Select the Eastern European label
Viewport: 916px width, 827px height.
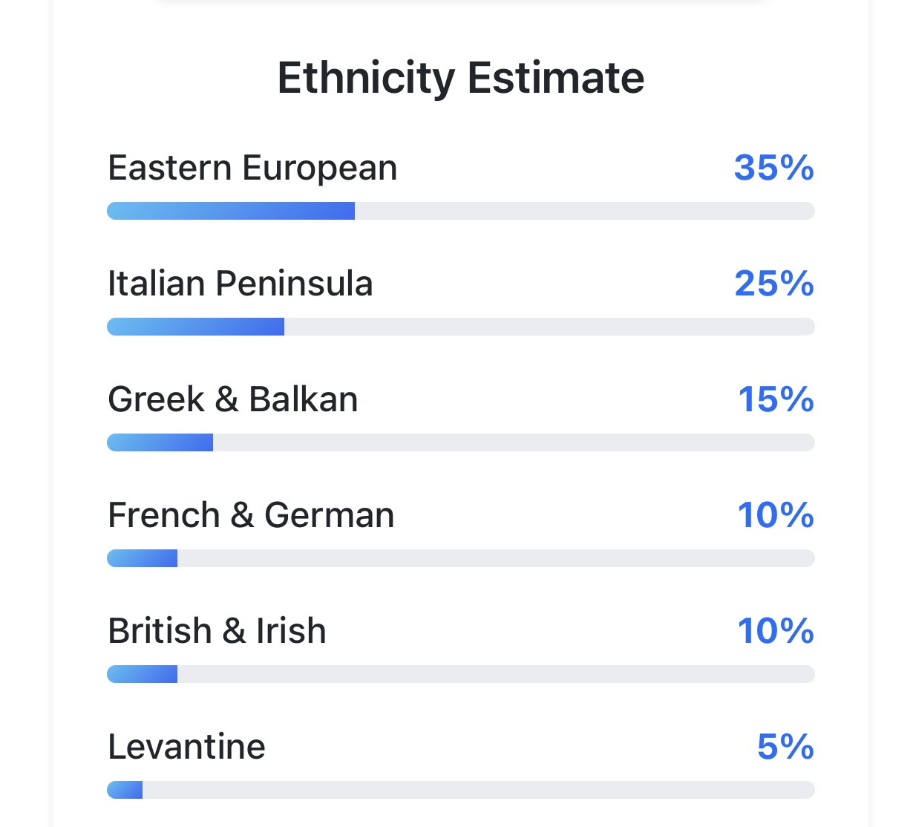click(252, 168)
